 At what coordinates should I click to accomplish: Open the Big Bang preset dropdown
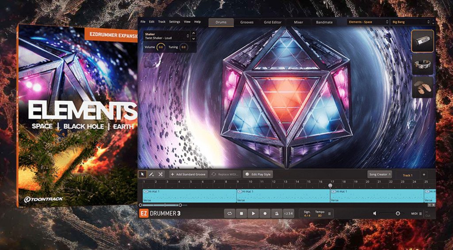(x=411, y=22)
